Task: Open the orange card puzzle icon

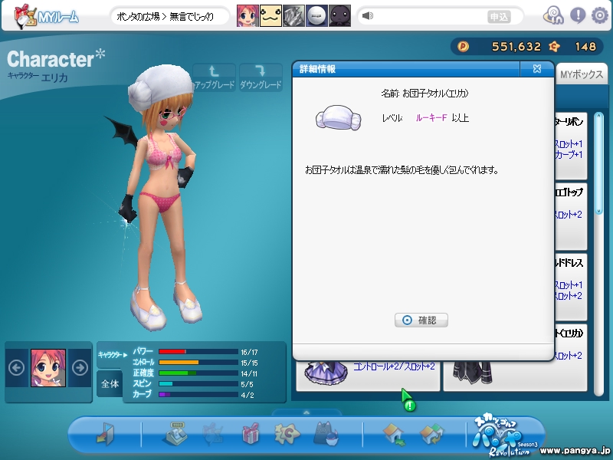Action: [x=287, y=433]
